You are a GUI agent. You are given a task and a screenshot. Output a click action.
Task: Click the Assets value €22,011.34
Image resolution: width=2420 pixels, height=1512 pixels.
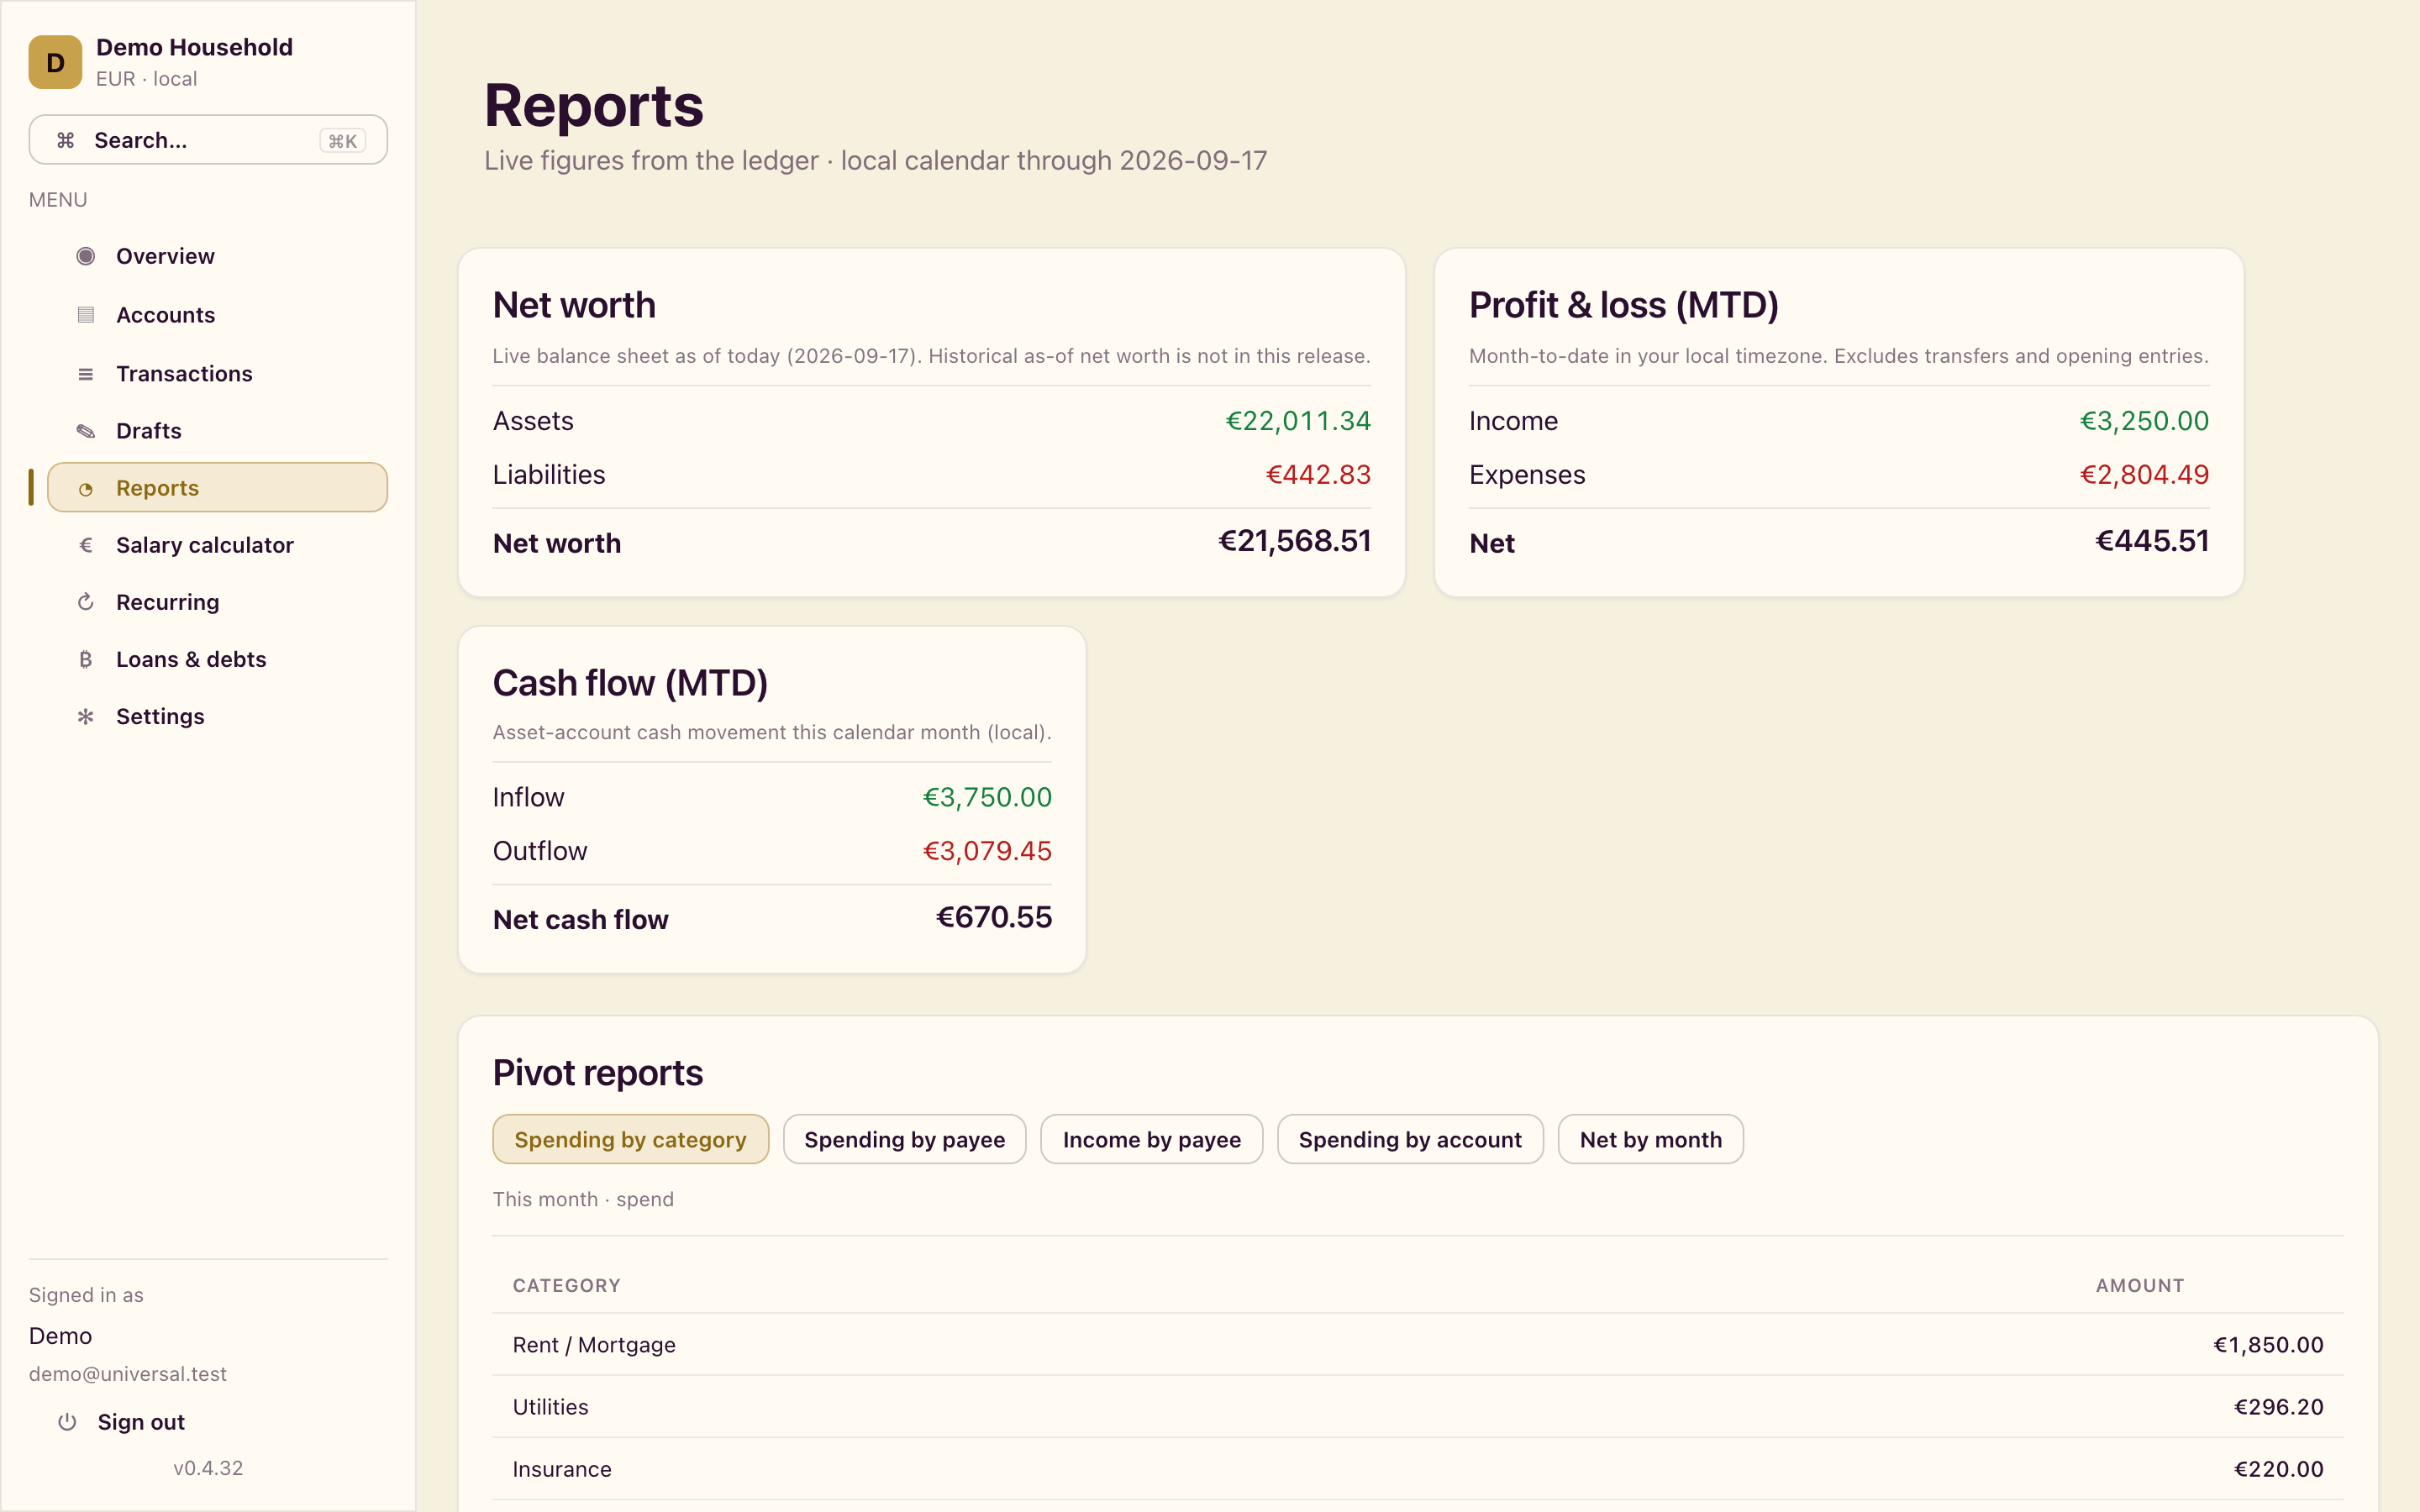click(x=1298, y=421)
